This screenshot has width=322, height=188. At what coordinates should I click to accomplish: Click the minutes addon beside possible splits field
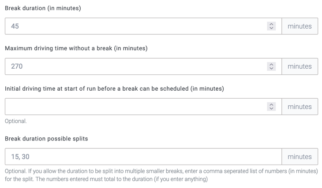(300, 157)
